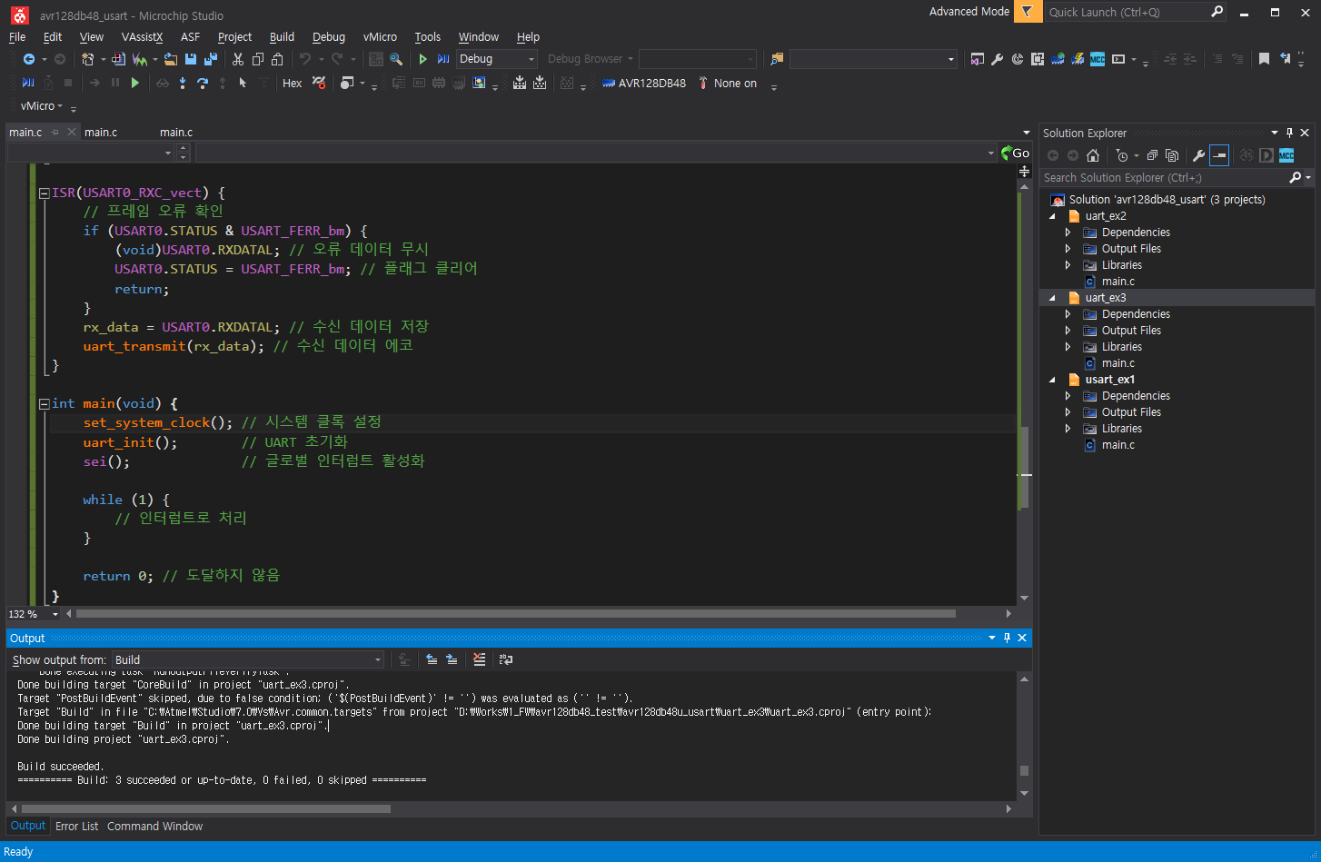The height and width of the screenshot is (862, 1321).
Task: Toggle Hex display button
Action: (x=292, y=83)
